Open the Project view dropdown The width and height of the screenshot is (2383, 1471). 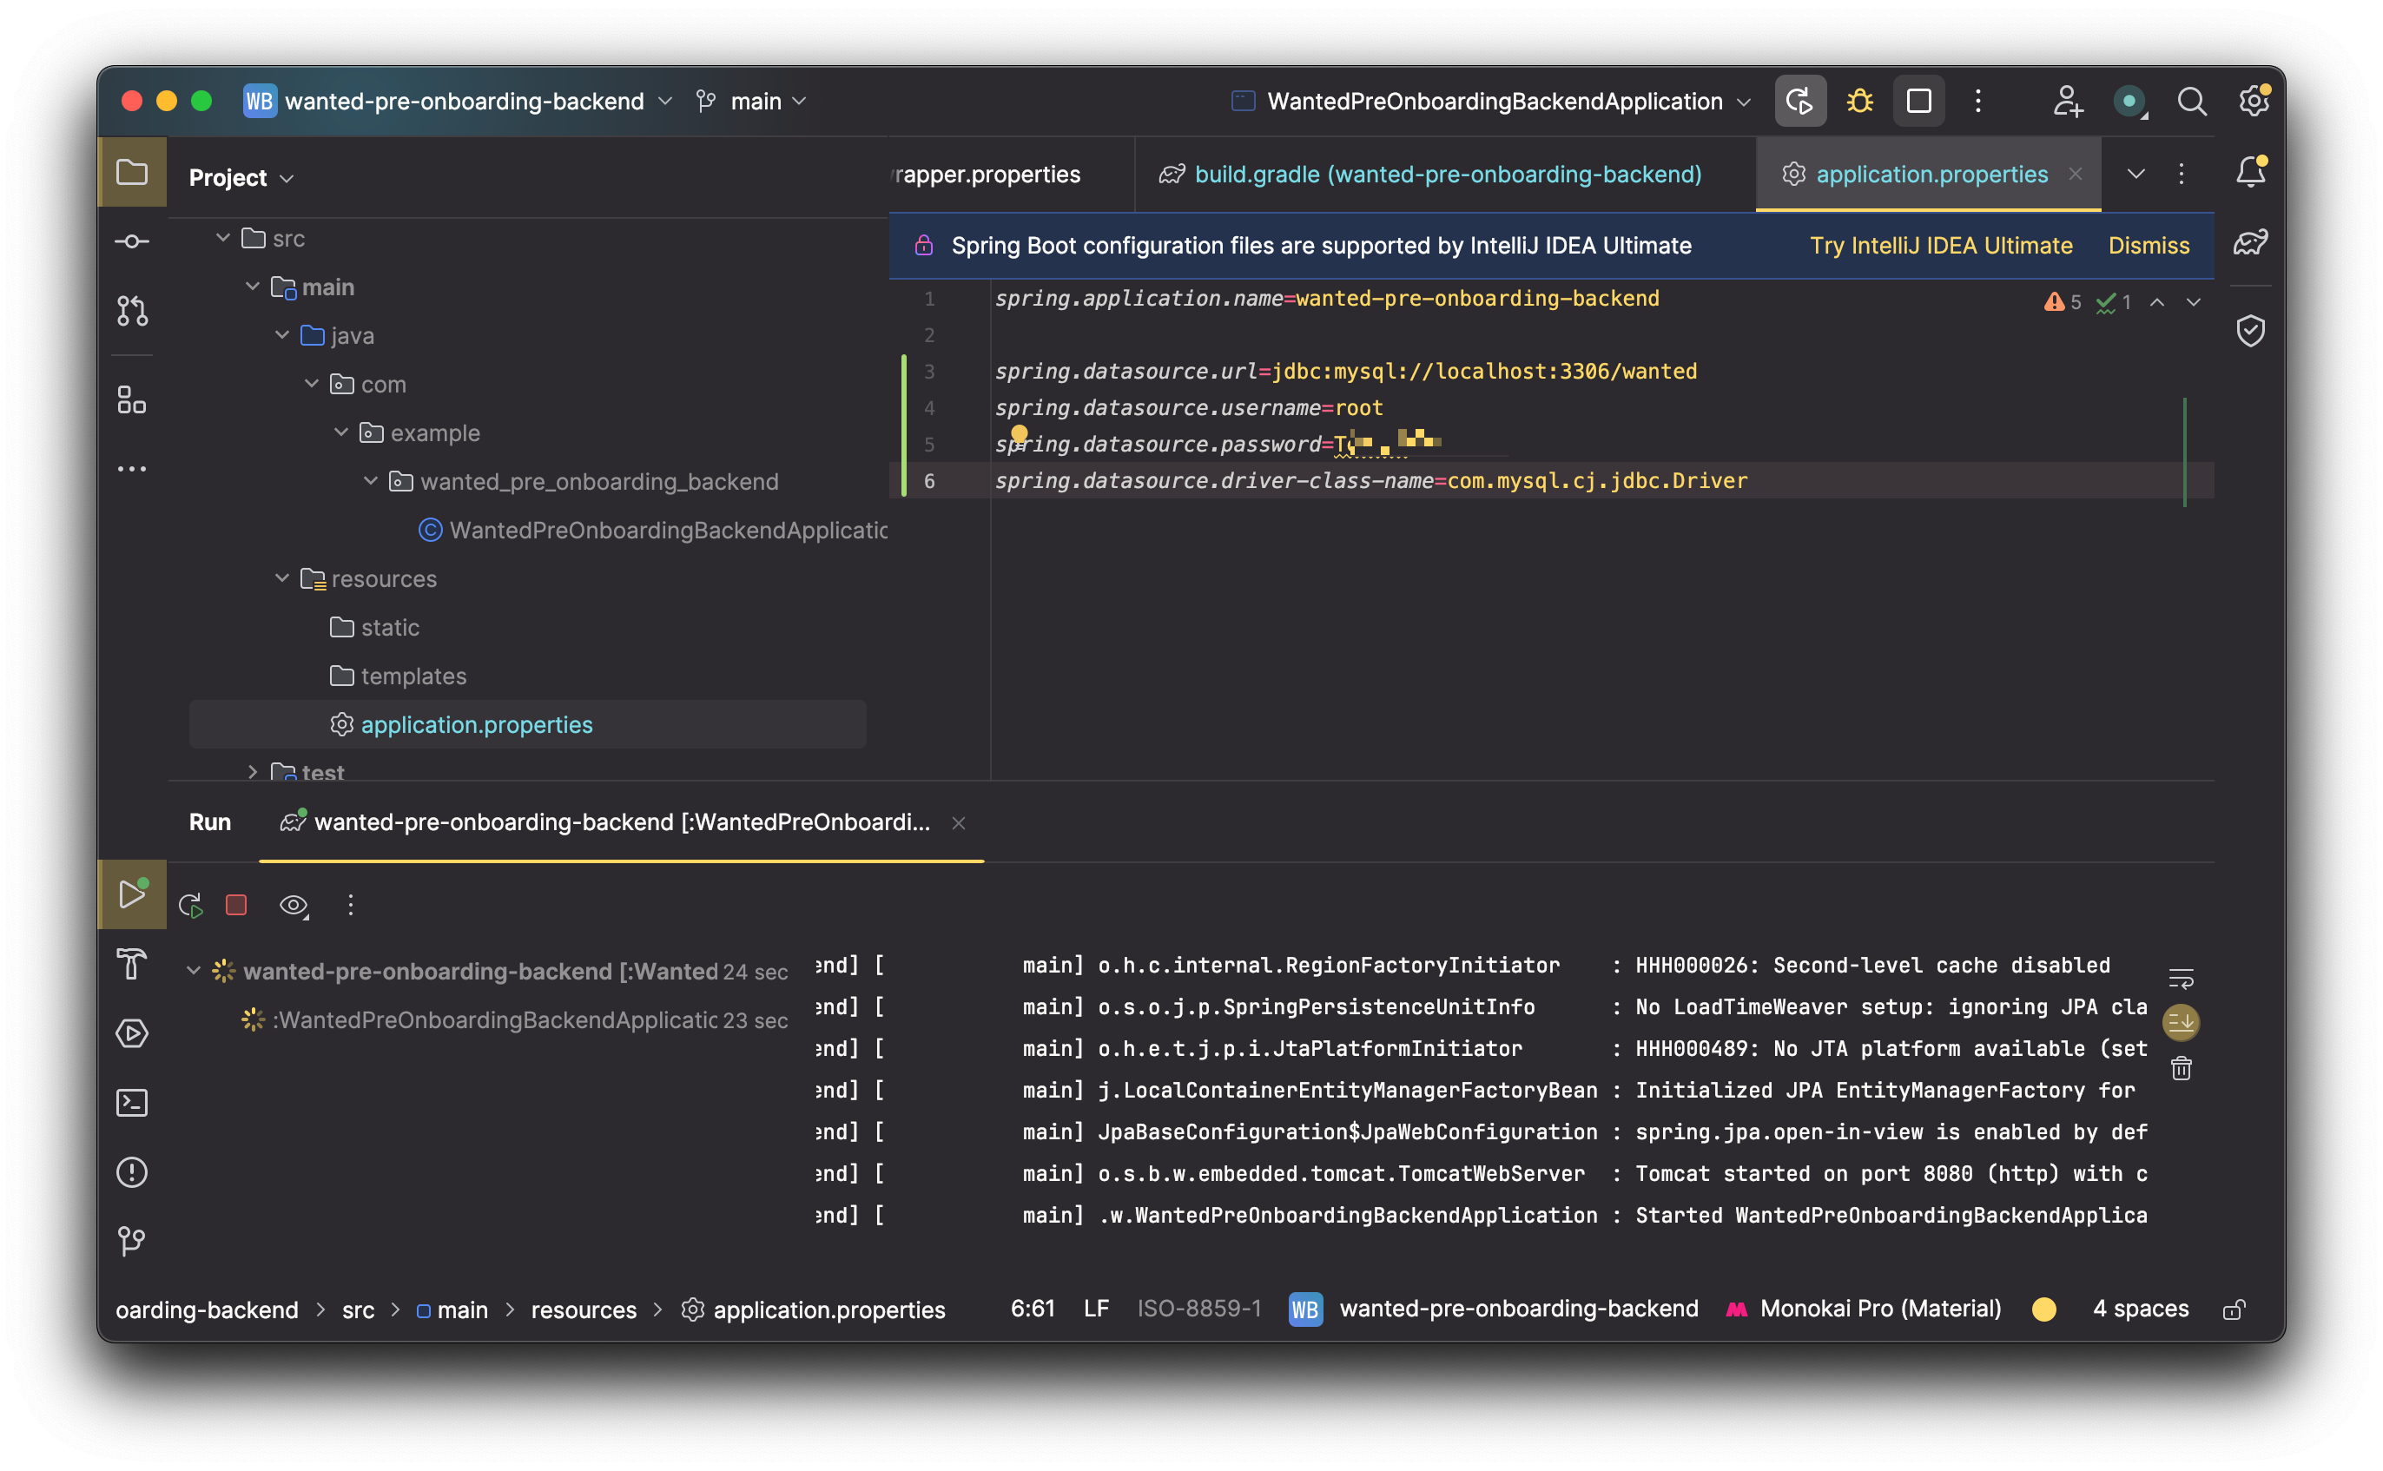pyautogui.click(x=241, y=178)
